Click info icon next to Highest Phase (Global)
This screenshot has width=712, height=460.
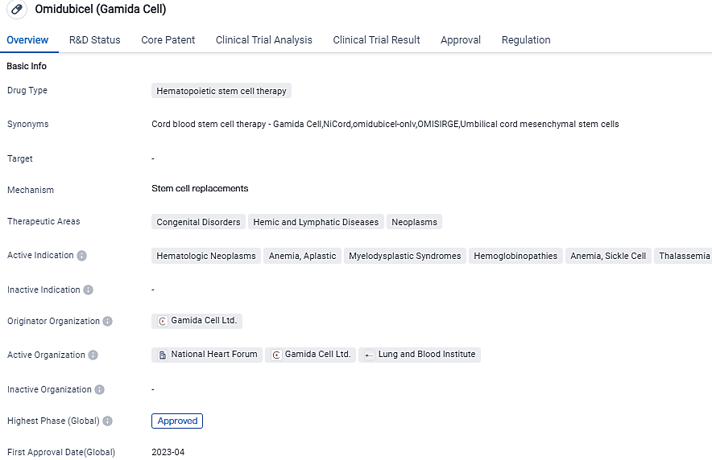click(x=107, y=421)
